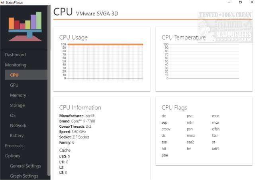This screenshot has height=180, width=255.
Task: Collapse the Monitoring section
Action: (16, 65)
